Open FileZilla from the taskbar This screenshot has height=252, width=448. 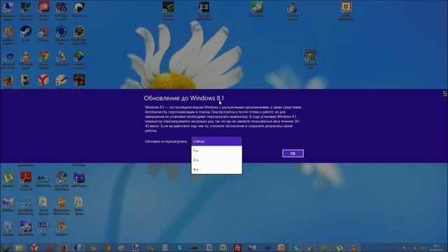237,247
